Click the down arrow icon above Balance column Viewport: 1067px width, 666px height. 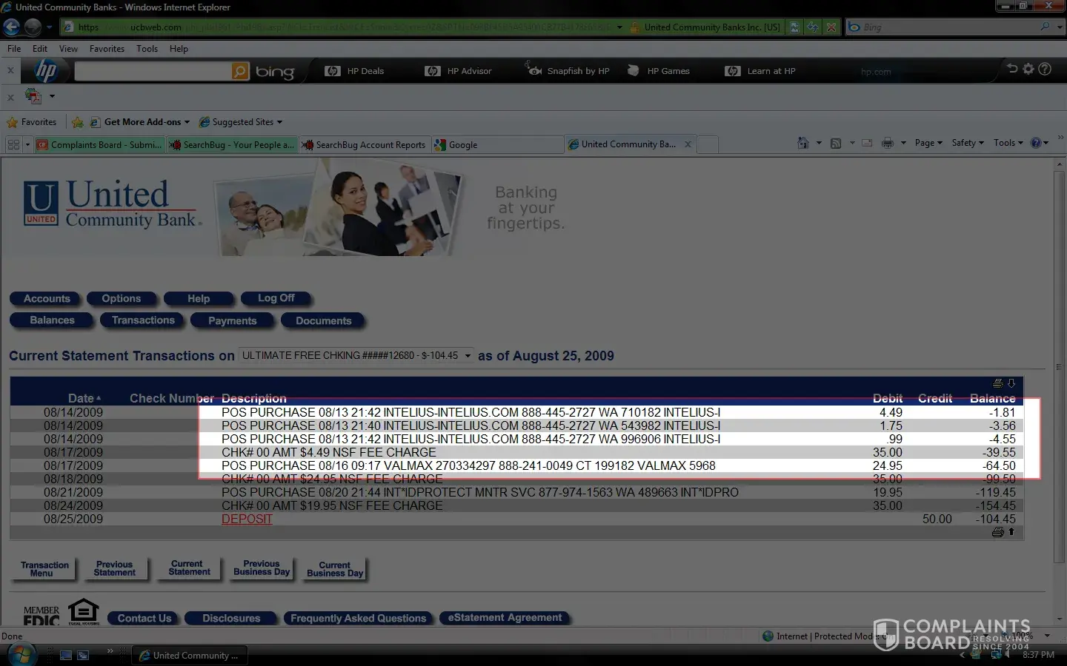coord(1011,383)
